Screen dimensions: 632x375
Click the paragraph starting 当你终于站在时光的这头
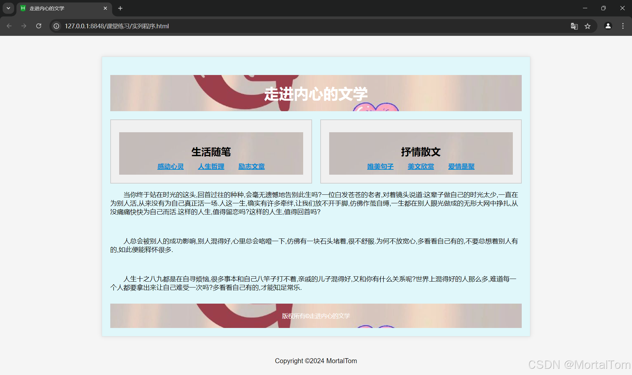point(315,203)
